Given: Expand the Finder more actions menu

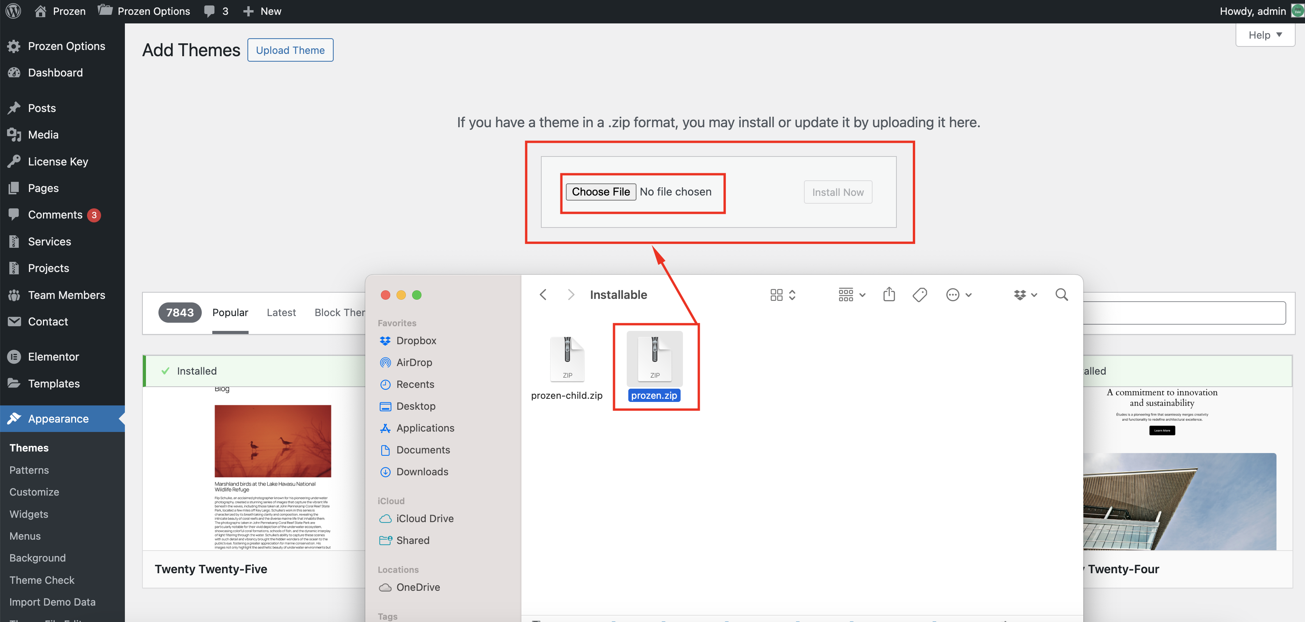Looking at the screenshot, I should coord(958,295).
